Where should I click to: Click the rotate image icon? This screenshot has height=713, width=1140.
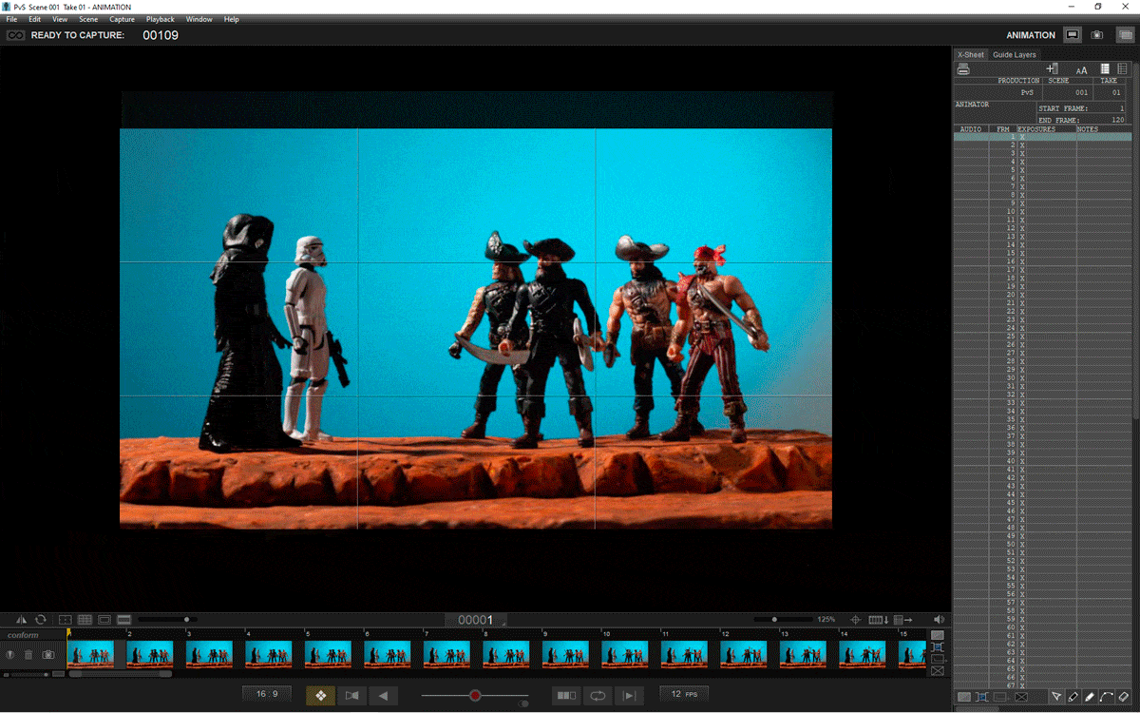(x=41, y=620)
